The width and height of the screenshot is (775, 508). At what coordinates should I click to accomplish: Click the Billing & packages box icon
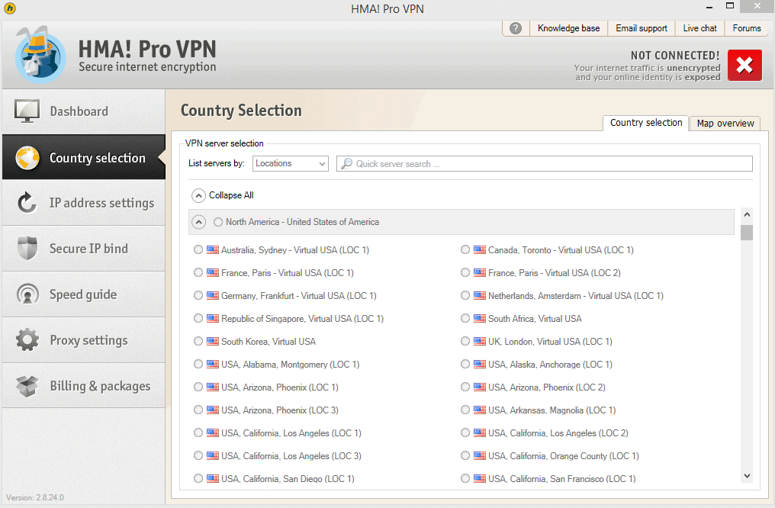click(x=27, y=386)
